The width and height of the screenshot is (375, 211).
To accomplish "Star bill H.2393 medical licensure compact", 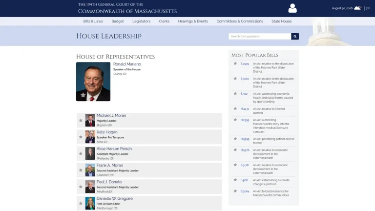I will coord(235,120).
